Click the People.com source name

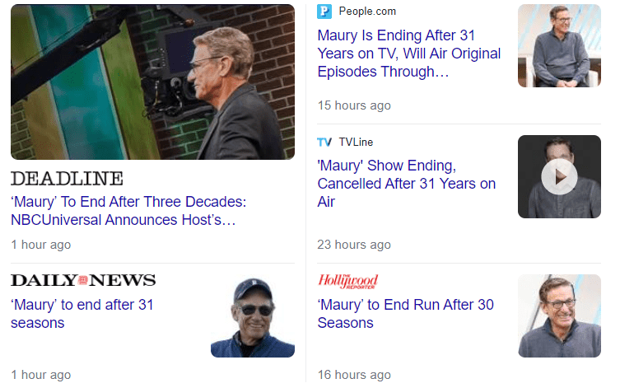(367, 12)
